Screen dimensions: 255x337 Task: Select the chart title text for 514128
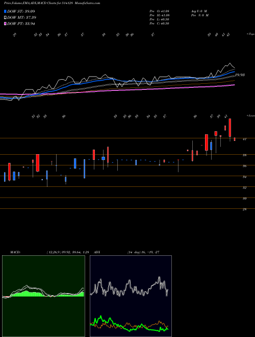pyautogui.click(x=52, y=3)
